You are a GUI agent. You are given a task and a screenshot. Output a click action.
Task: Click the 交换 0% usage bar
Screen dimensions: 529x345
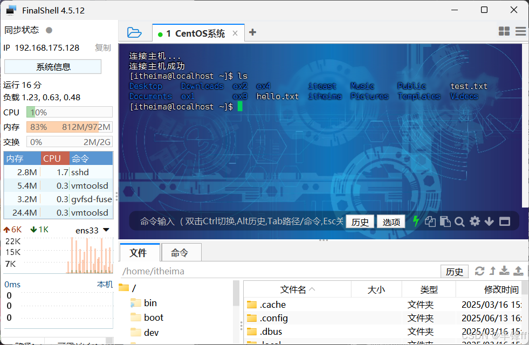pyautogui.click(x=70, y=142)
